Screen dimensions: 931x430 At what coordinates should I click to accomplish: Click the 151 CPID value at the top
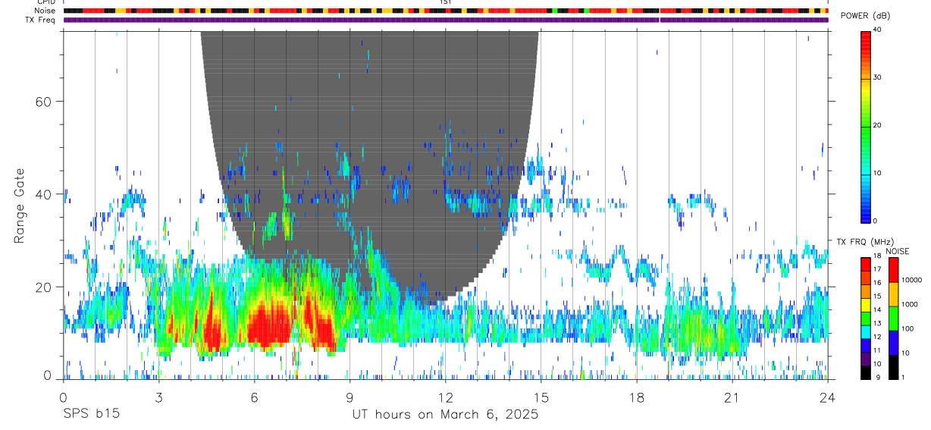[x=445, y=2]
